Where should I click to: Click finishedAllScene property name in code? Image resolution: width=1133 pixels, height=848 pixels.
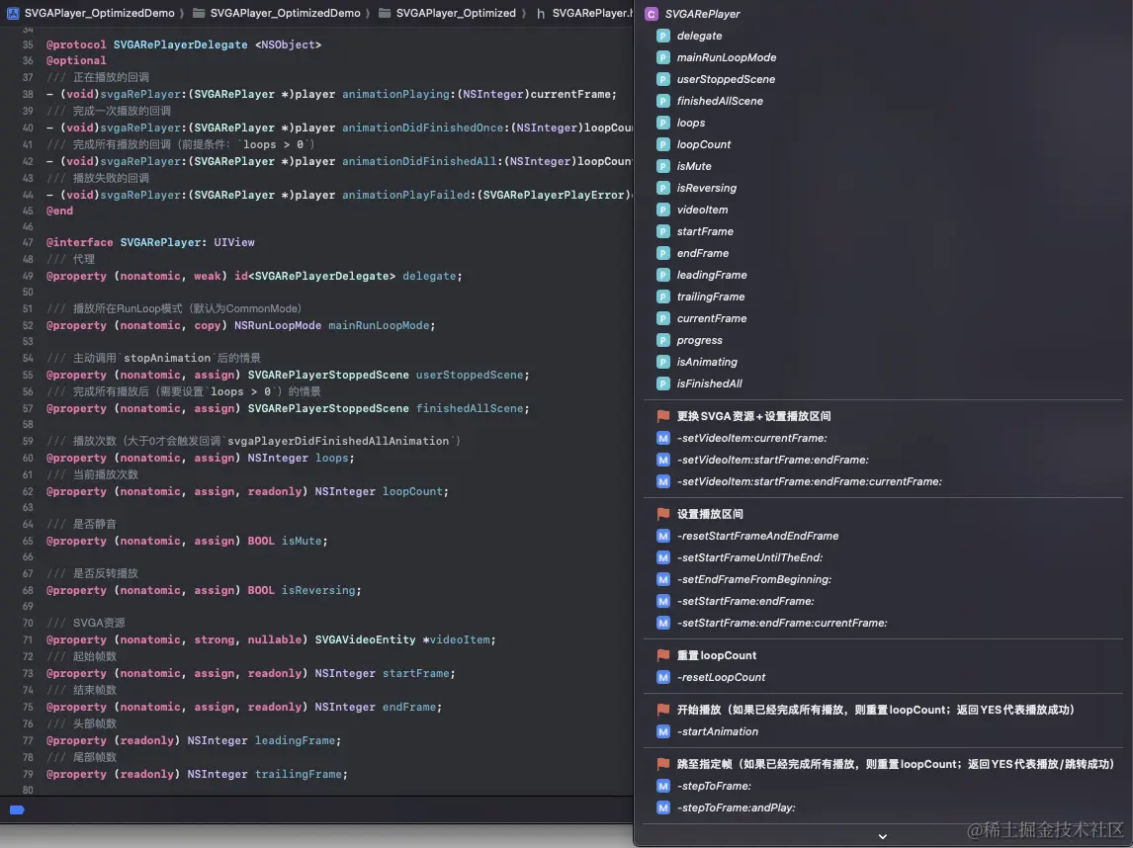tap(469, 408)
